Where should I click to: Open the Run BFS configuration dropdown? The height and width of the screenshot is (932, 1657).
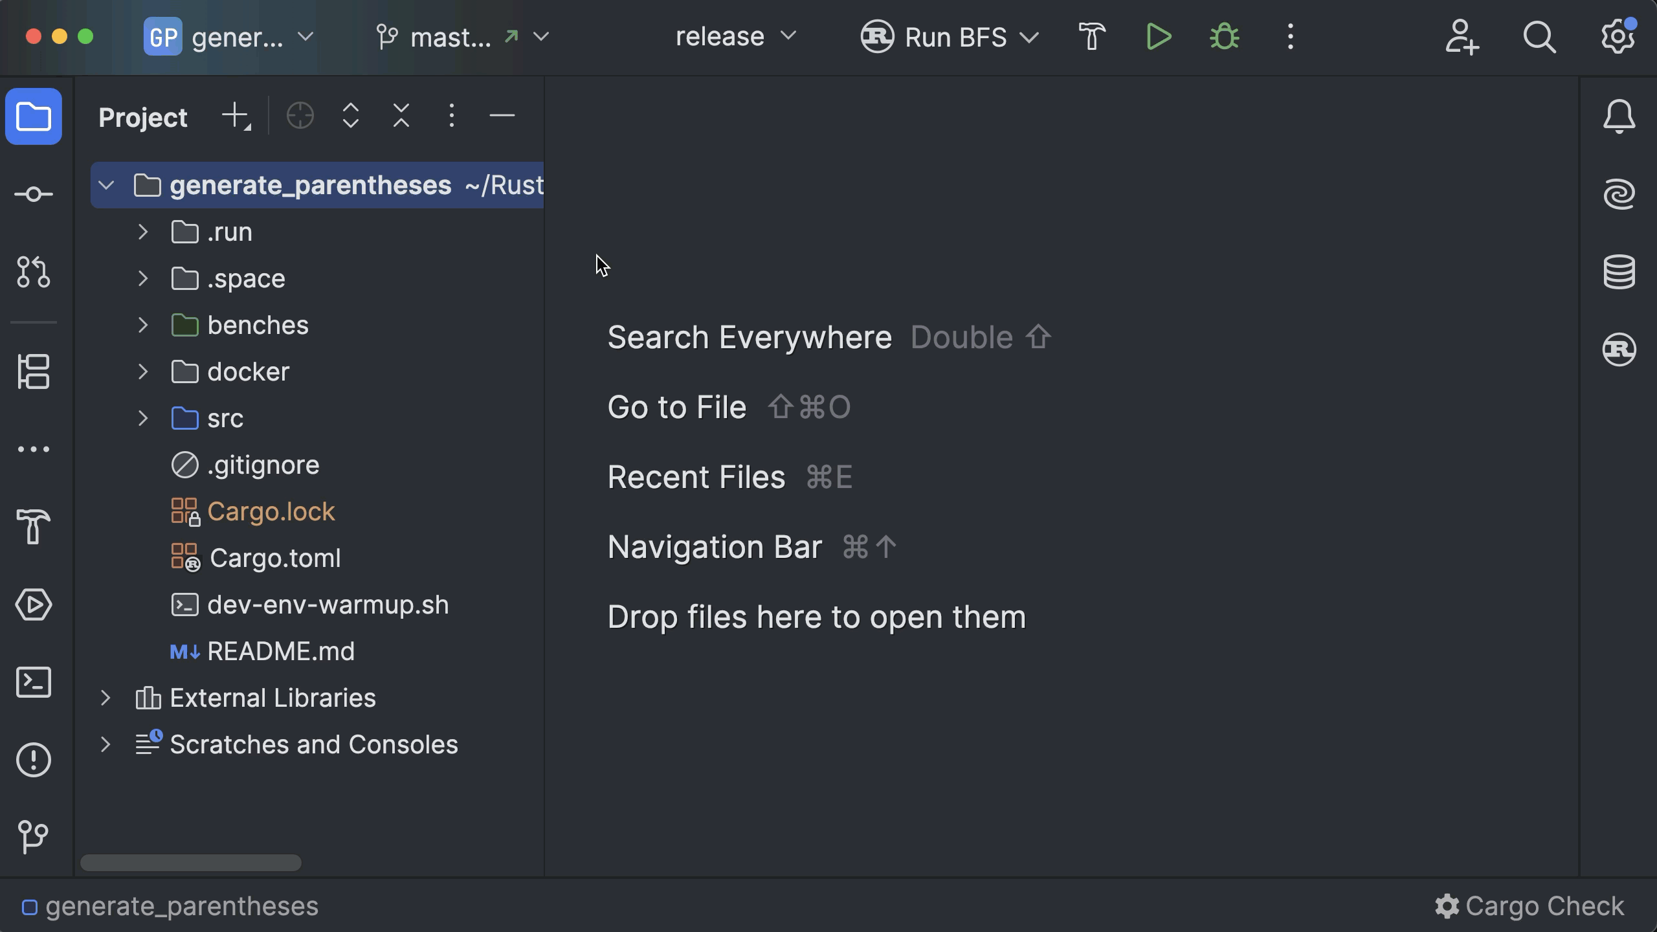1029,38
